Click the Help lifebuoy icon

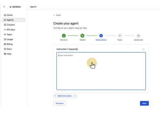(5, 54)
